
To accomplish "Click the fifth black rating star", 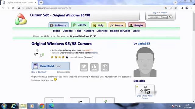I will click(67, 57).
